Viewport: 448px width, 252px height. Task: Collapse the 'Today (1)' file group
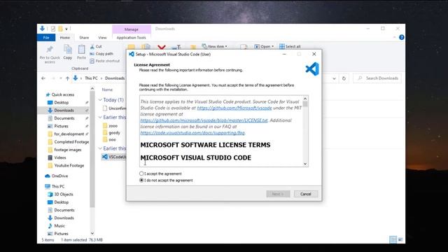pos(100,99)
